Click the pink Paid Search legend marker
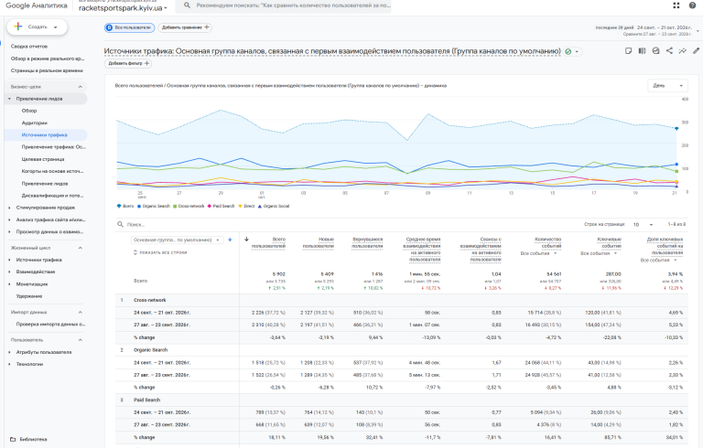This screenshot has height=448, width=703. [209, 206]
